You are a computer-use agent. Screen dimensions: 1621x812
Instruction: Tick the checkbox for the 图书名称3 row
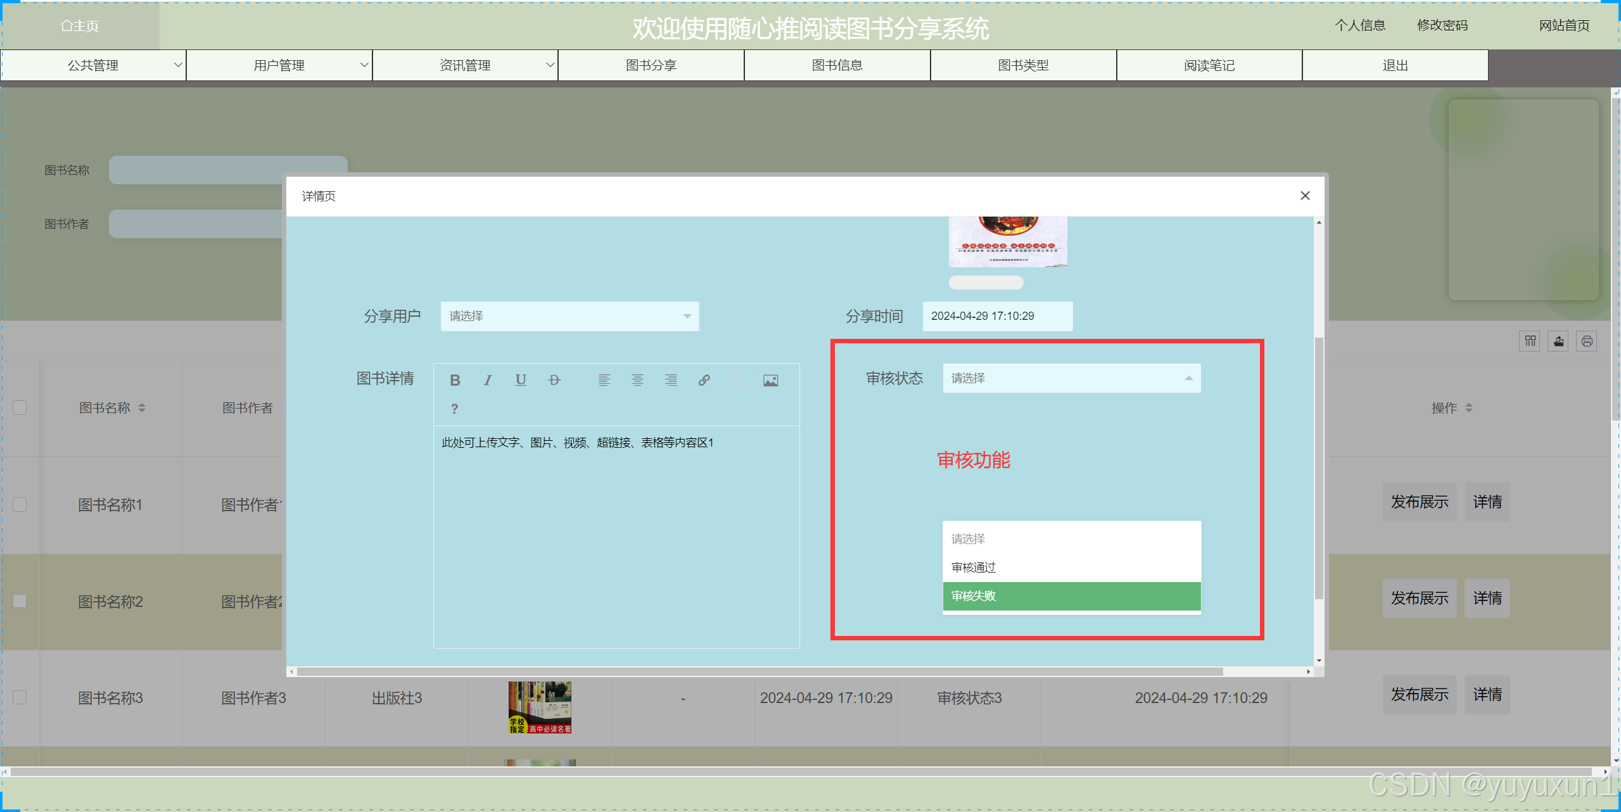[x=20, y=697]
